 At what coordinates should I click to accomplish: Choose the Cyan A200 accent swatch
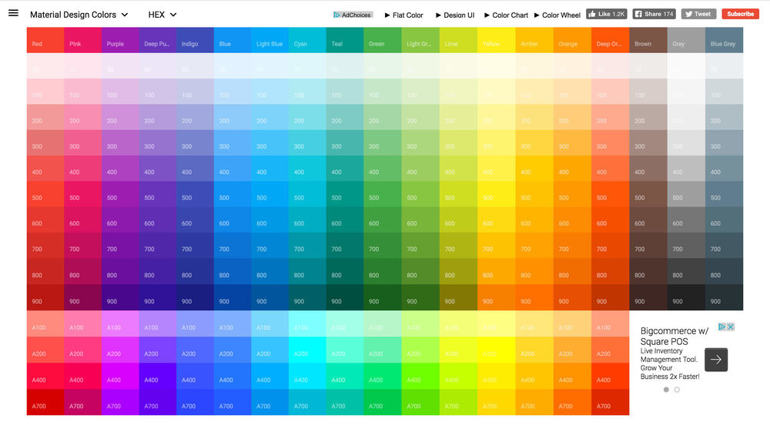(307, 350)
